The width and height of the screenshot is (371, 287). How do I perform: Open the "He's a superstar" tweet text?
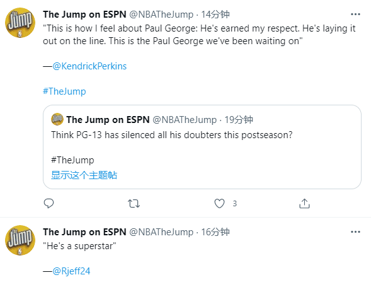pos(79,246)
